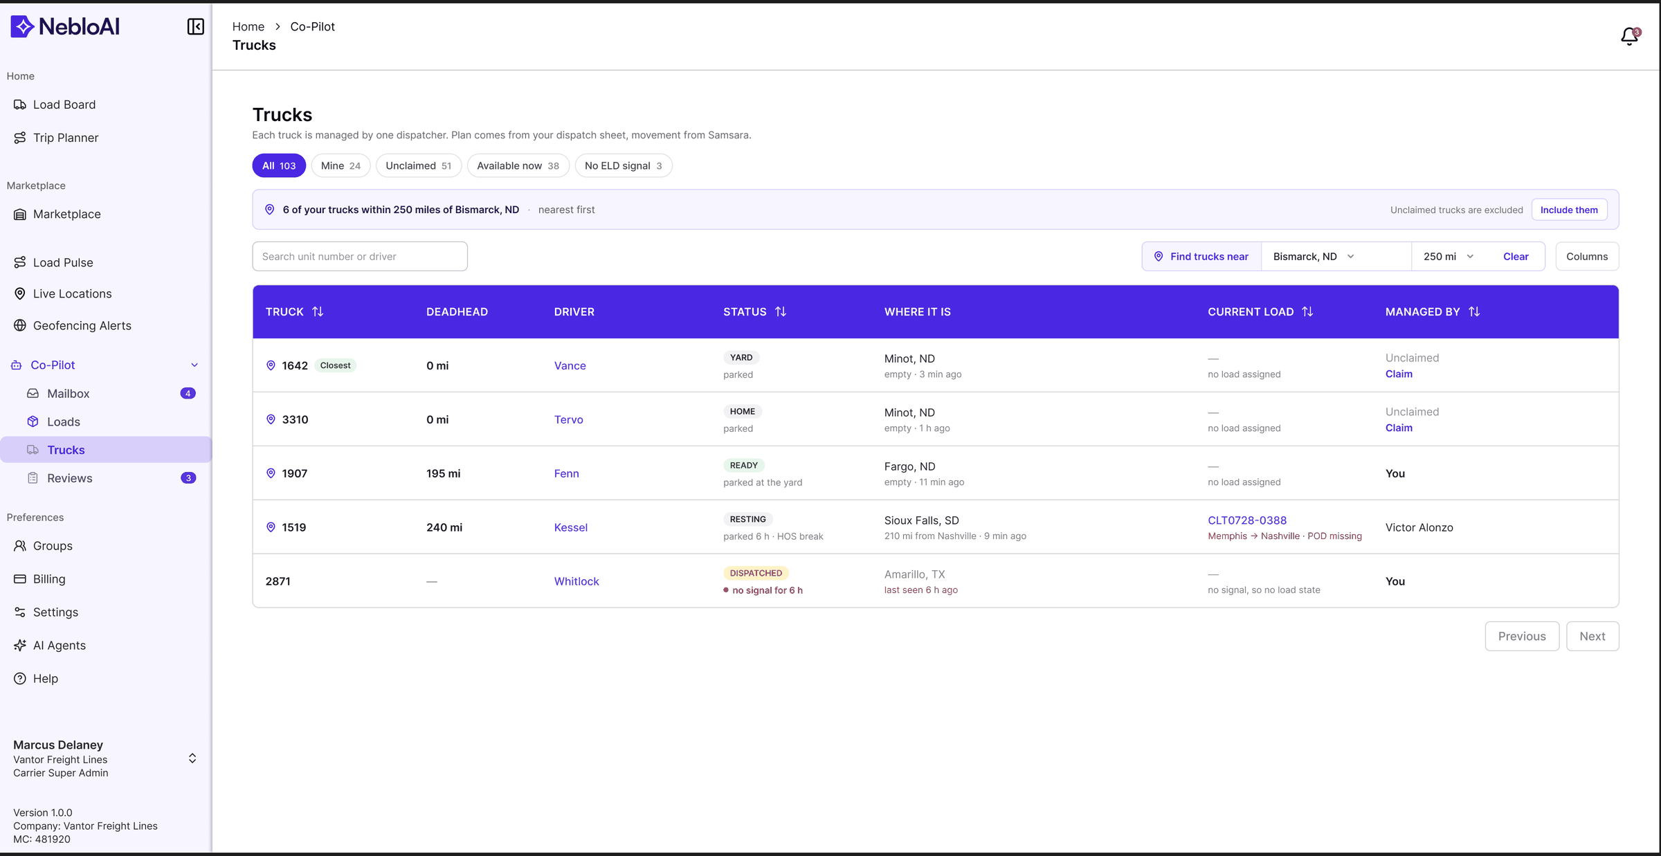Click the Load Pulse icon
The width and height of the screenshot is (1661, 856).
(20, 262)
